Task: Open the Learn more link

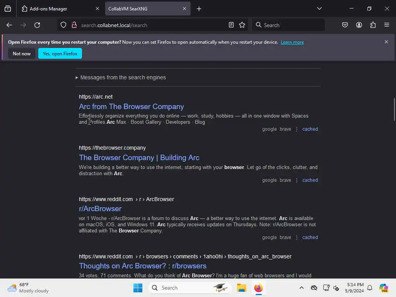Action: tap(292, 42)
